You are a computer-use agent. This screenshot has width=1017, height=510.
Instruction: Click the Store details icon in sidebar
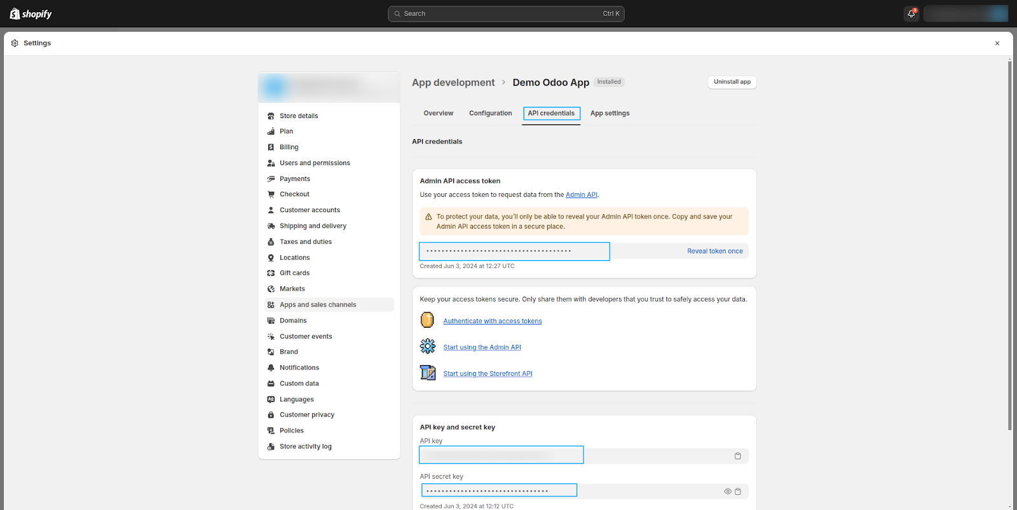pyautogui.click(x=271, y=116)
